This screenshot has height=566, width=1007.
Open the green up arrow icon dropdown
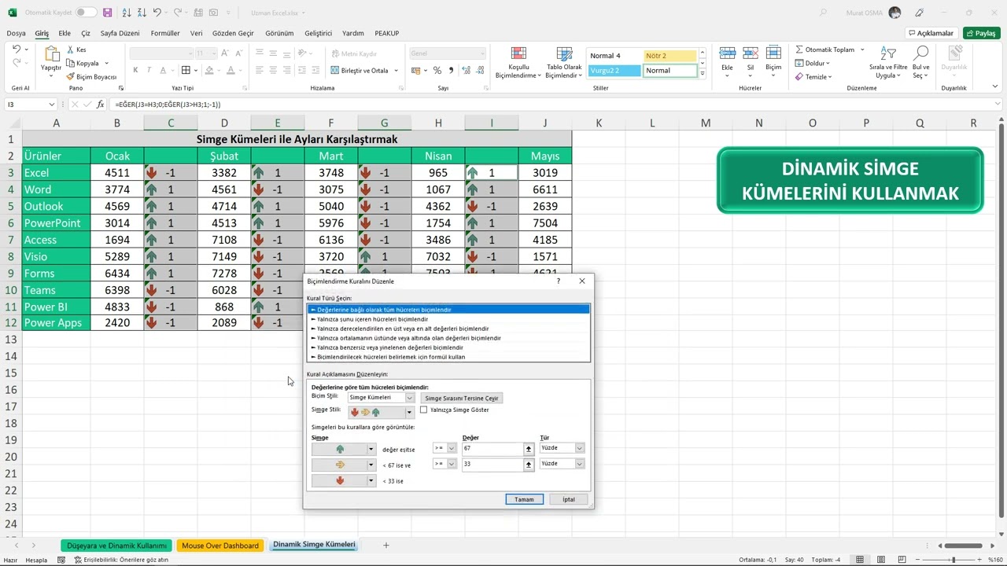pyautogui.click(x=371, y=449)
